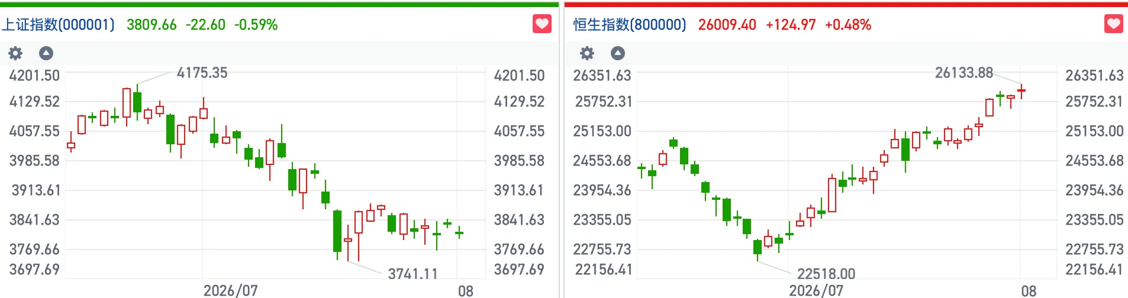Image resolution: width=1128 pixels, height=298 pixels.
Task: Click the 08 date marker on Hang Seng chart
Action: click(x=1029, y=290)
